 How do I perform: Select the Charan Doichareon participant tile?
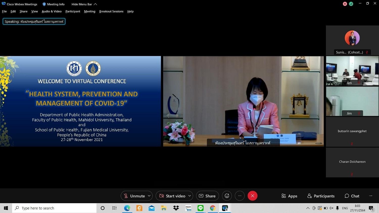tap(352, 162)
